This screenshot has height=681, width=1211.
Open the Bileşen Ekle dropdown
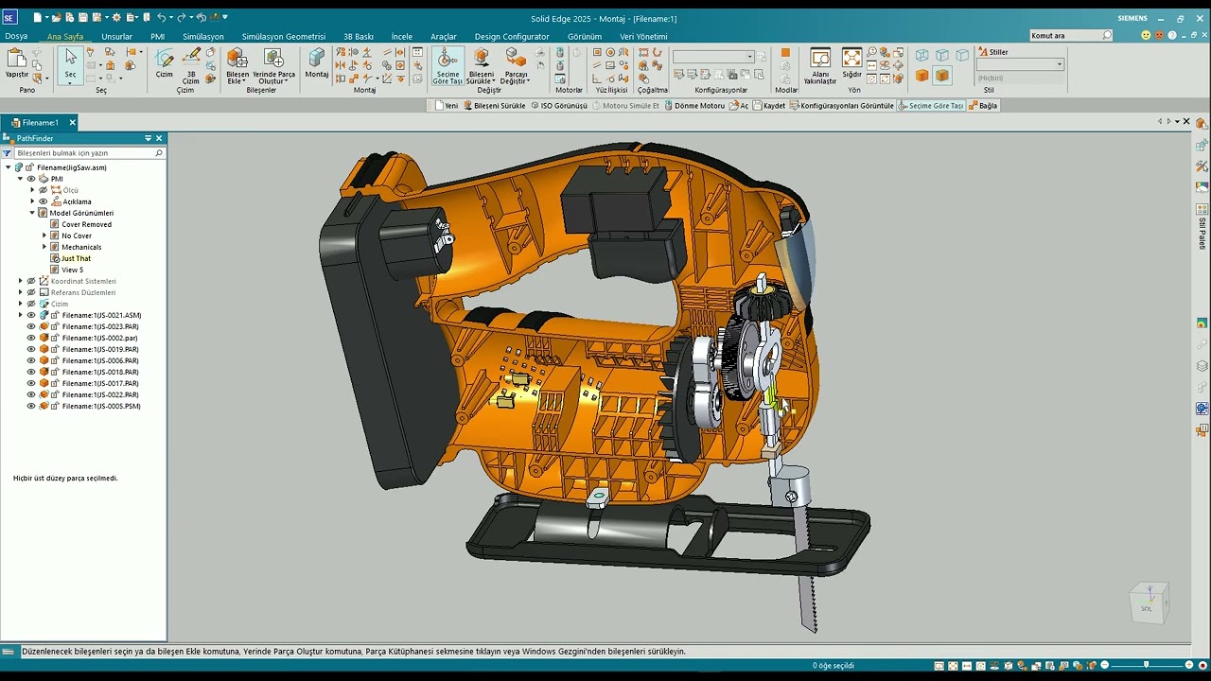point(237,81)
